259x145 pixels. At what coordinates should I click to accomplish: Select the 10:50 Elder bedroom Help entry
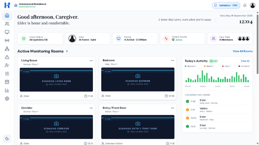tap(217, 118)
